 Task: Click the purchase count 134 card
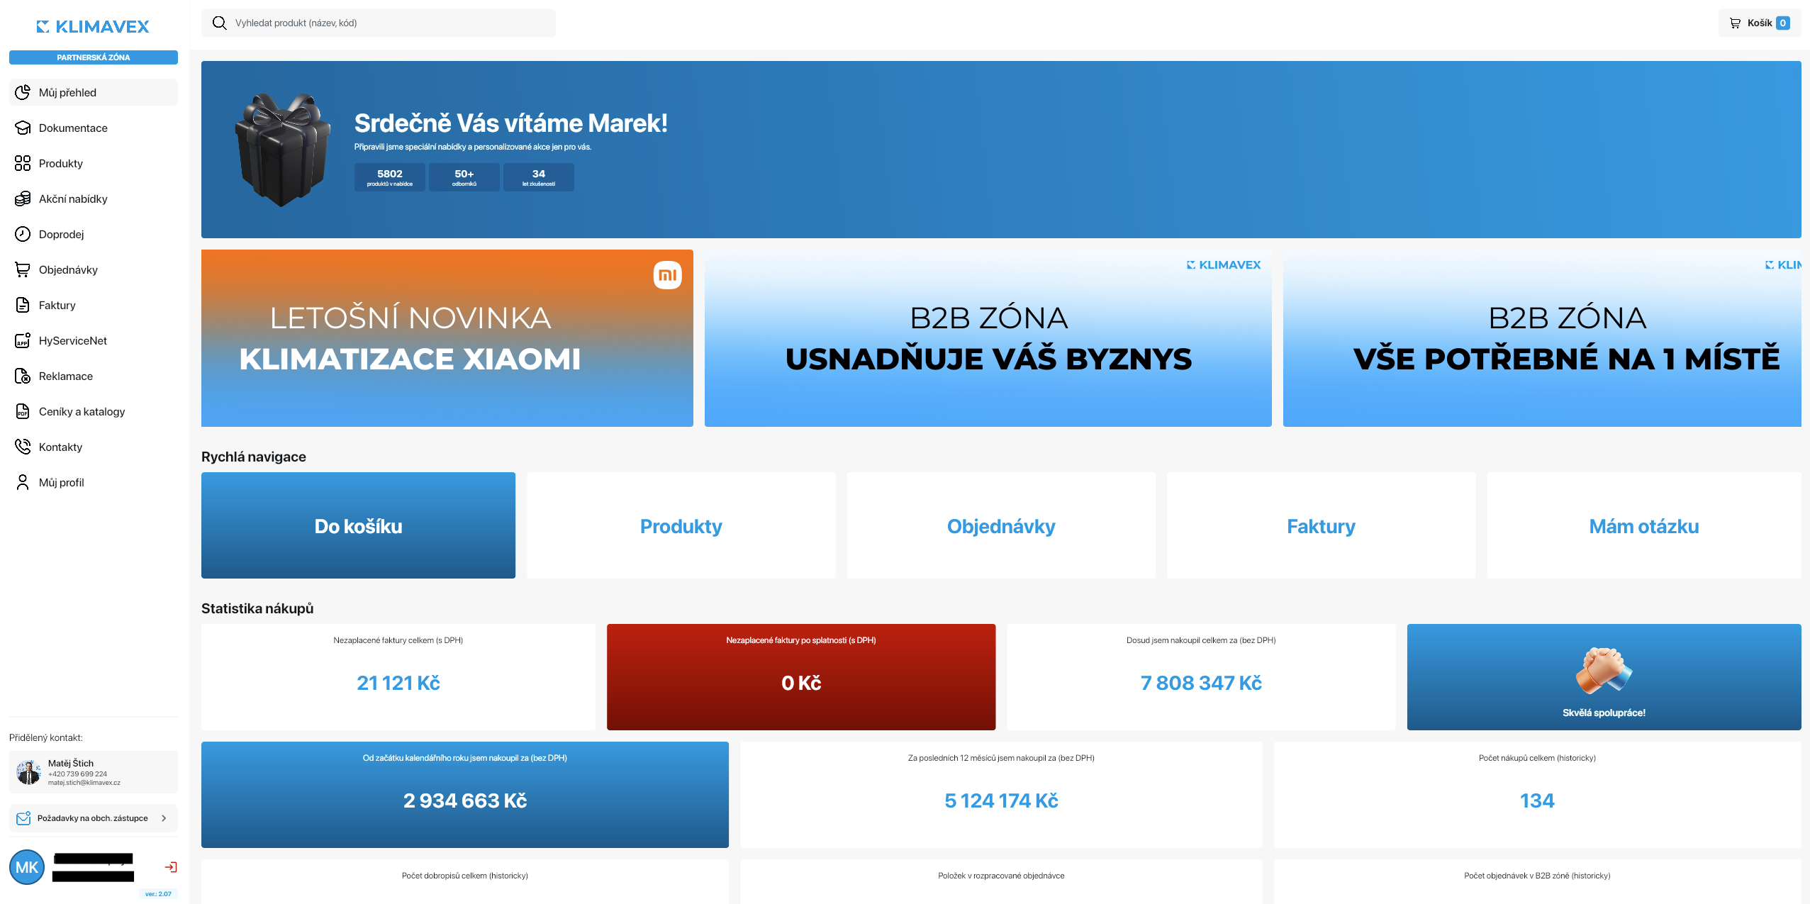tap(1537, 795)
